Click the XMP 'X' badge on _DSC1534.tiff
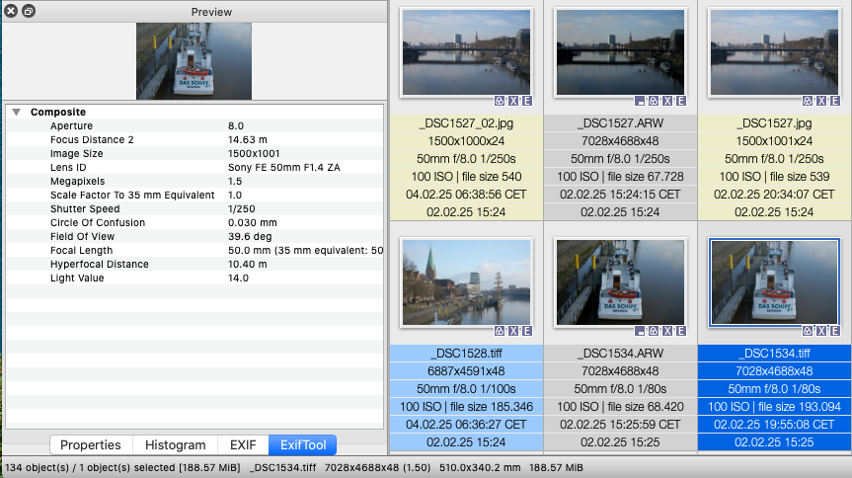 click(821, 331)
